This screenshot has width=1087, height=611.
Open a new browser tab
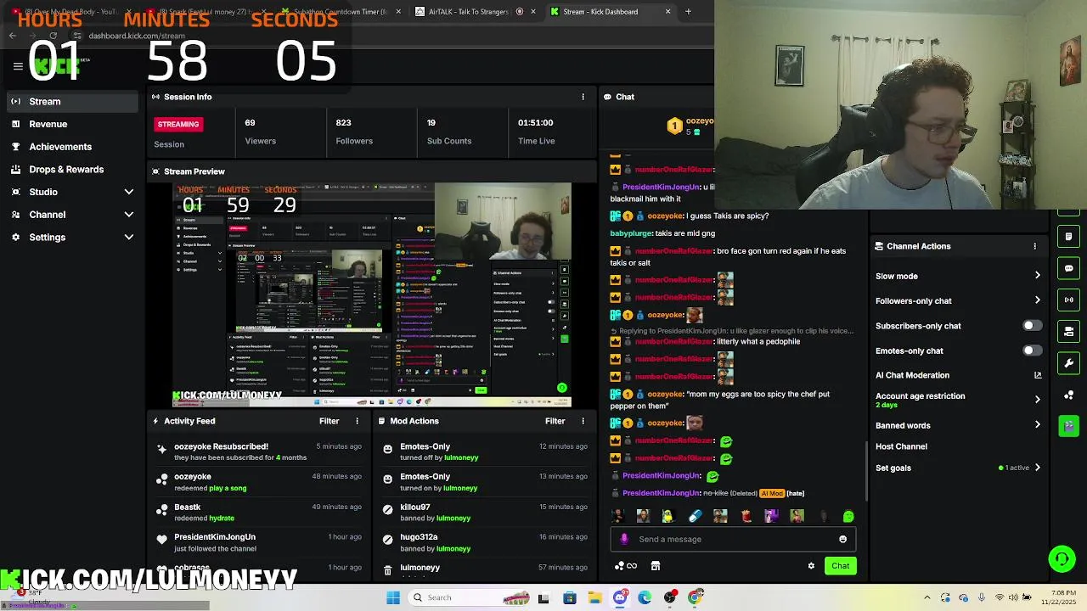coord(688,12)
